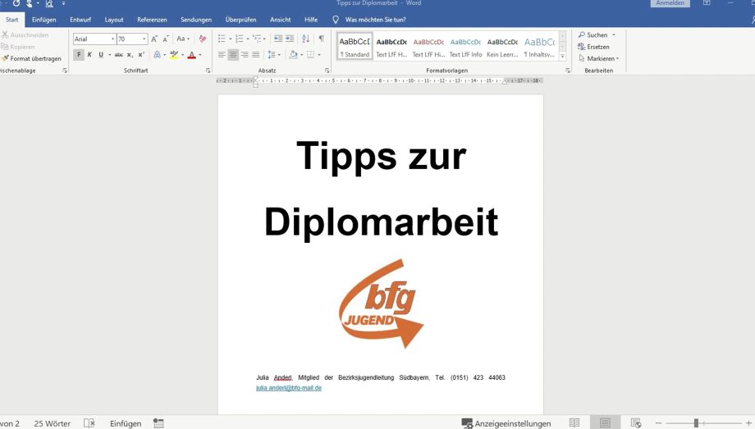Open the Markieren dropdown
The image size is (755, 429).
pos(598,58)
